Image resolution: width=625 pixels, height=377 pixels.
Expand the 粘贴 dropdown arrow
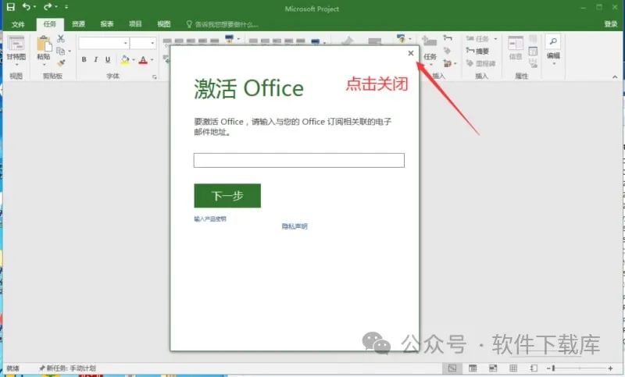click(45, 65)
